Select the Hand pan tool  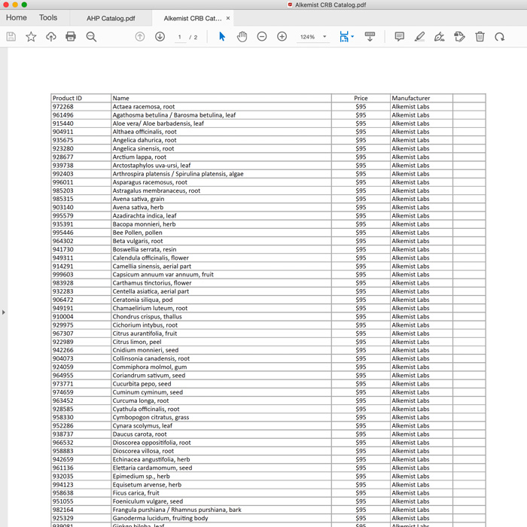coord(242,37)
